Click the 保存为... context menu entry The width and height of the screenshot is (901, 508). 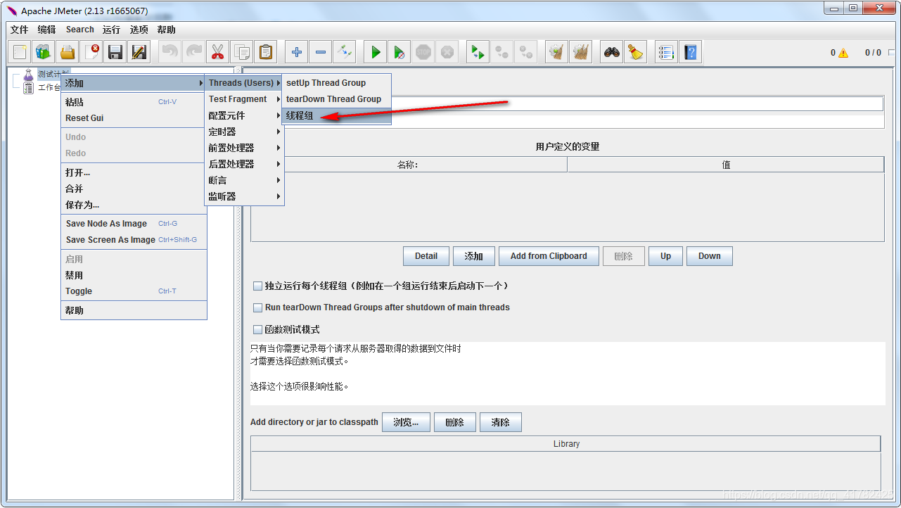134,205
